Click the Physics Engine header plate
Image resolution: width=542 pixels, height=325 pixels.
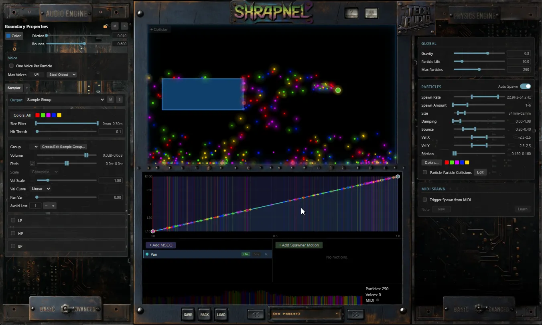[474, 16]
